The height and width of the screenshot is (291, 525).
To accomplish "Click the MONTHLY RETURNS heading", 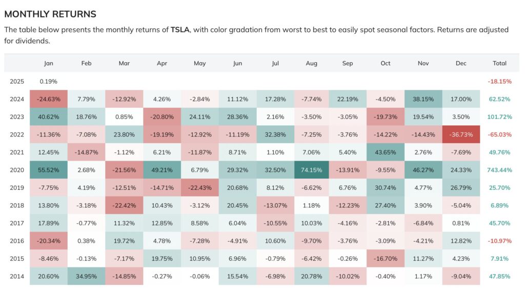I will [x=50, y=14].
